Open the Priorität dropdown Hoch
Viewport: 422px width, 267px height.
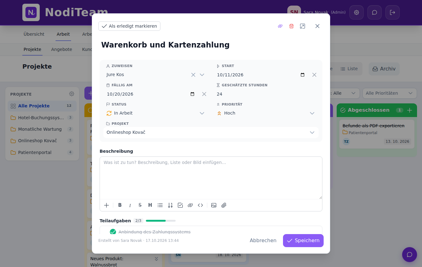click(266, 113)
